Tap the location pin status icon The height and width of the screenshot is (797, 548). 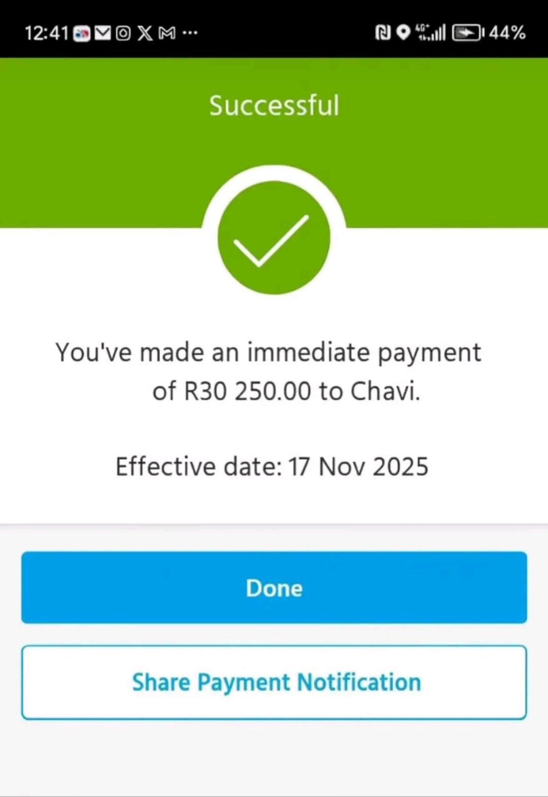(x=403, y=33)
